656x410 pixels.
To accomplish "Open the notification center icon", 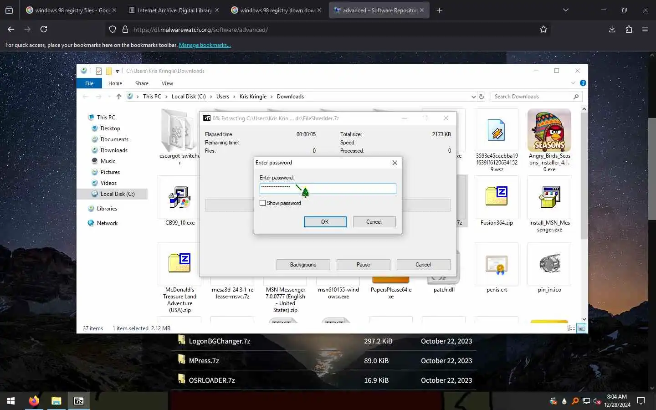I will (641, 401).
